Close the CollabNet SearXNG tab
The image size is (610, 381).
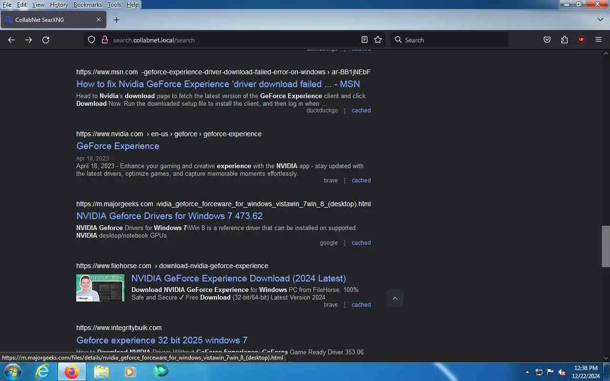pos(99,20)
